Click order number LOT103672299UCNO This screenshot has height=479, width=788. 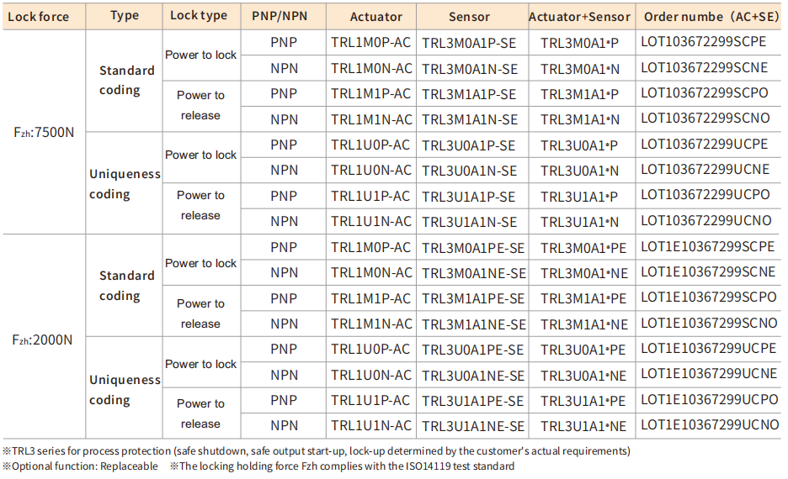pyautogui.click(x=705, y=221)
